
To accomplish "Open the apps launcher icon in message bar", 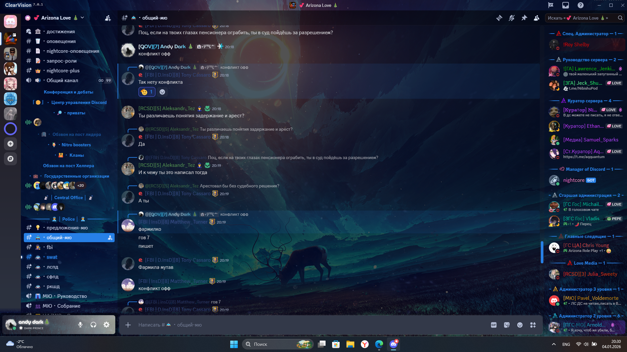I will (x=533, y=325).
